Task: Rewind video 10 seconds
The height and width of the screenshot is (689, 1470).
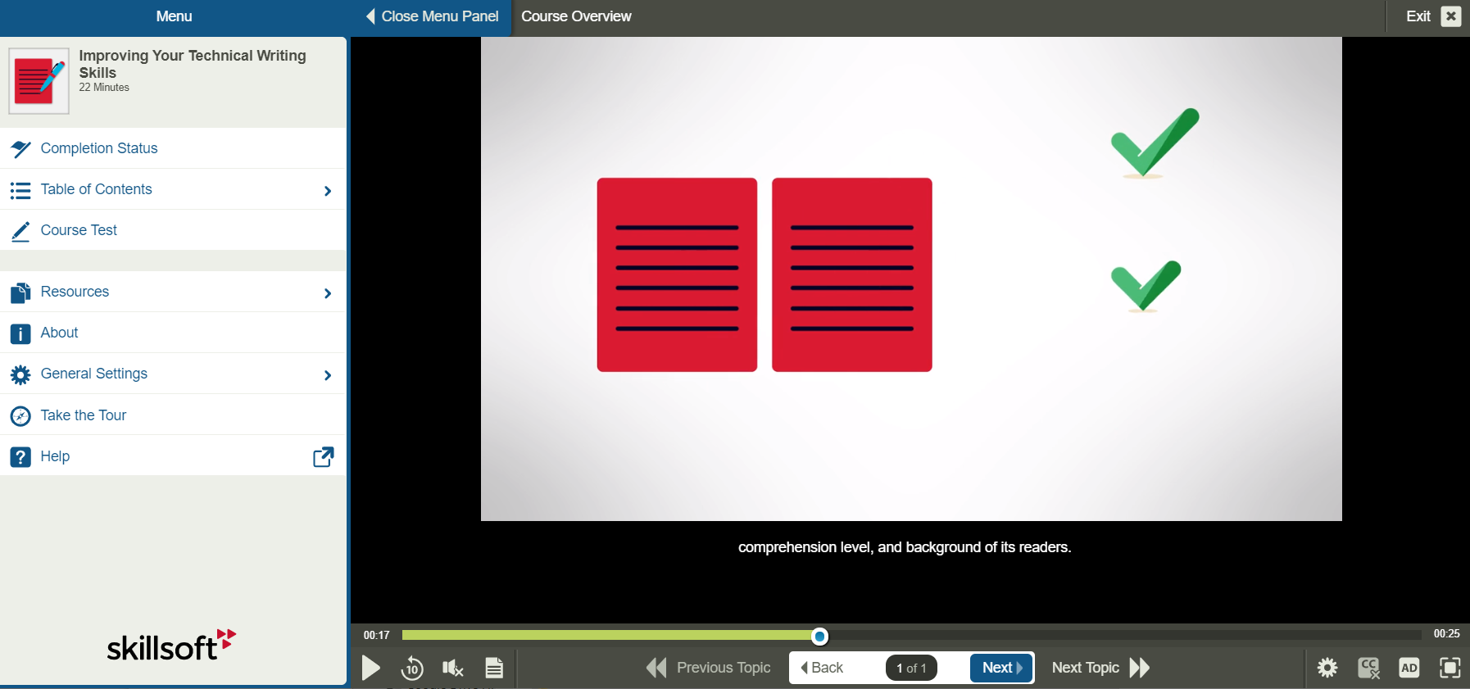Action: [x=412, y=669]
